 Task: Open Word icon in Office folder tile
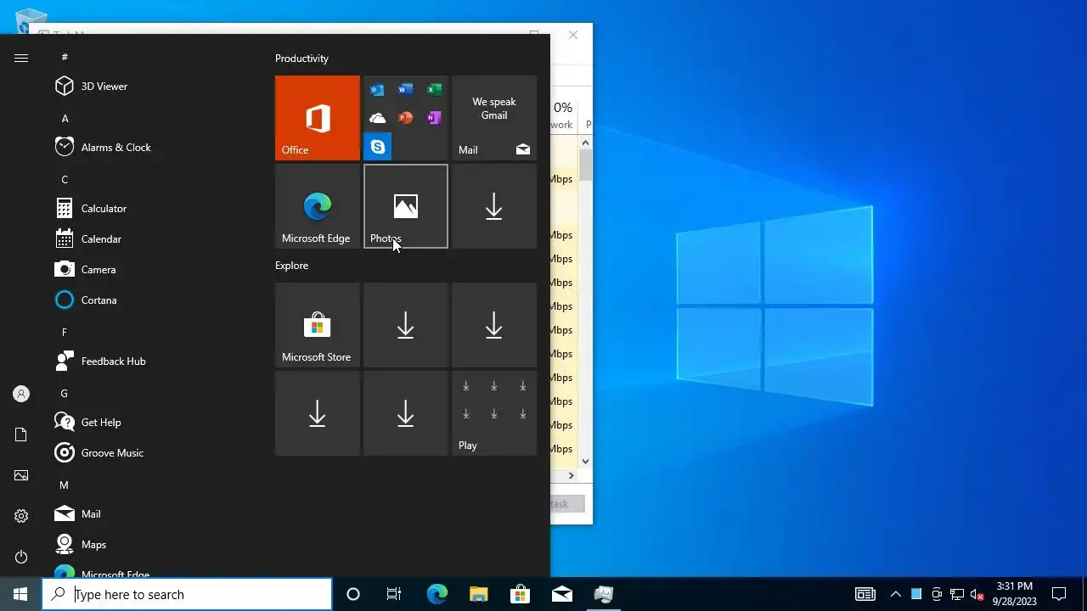coord(406,90)
